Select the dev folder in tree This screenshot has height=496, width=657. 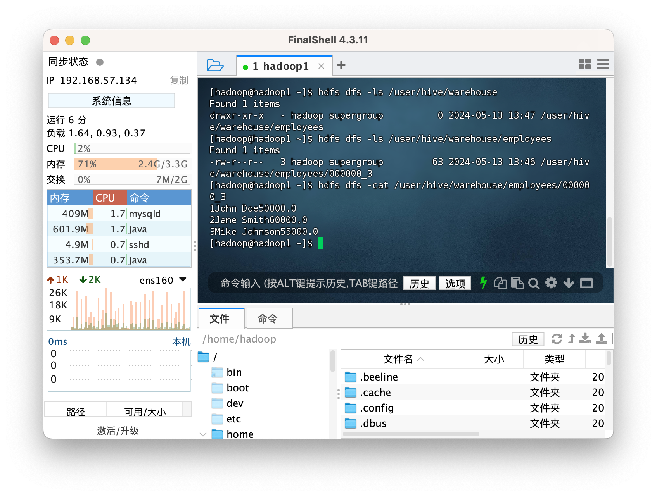(x=227, y=403)
